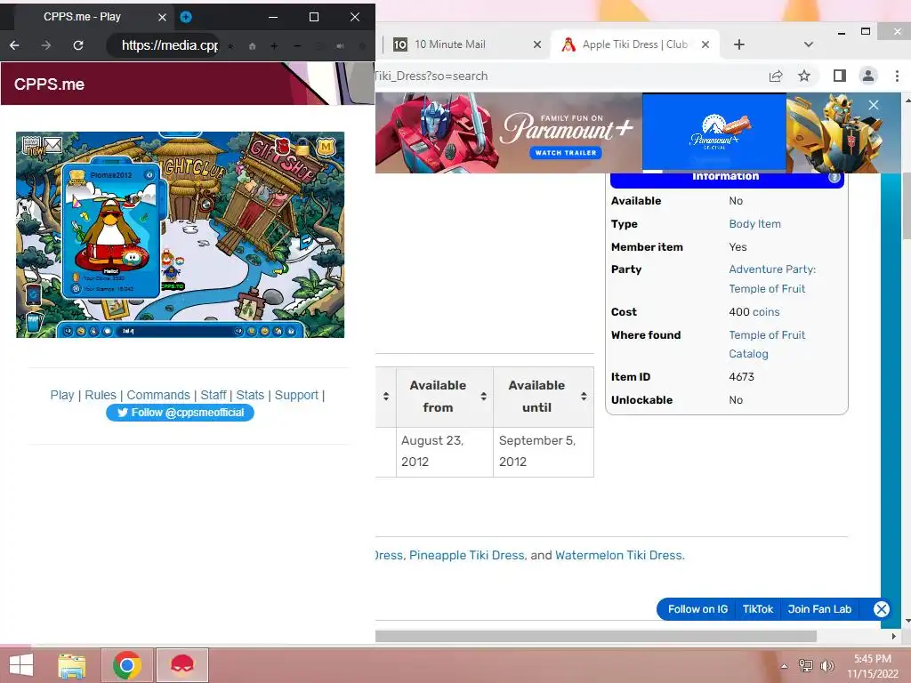Open Pineapple Tiki Dress link
This screenshot has width=911, height=683.
[x=466, y=555]
